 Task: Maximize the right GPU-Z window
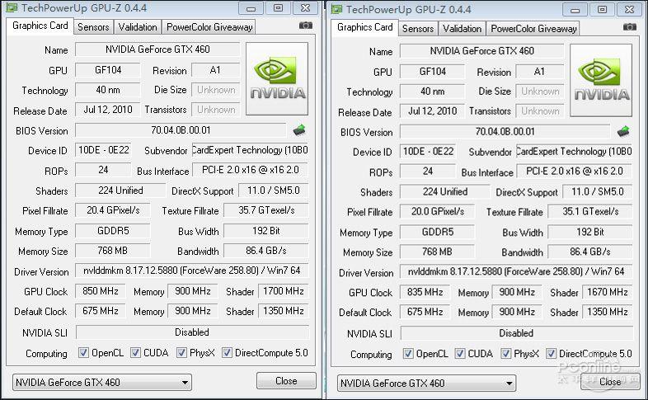click(602, 10)
